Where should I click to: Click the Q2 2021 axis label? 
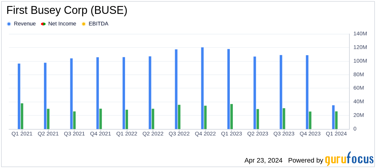tap(48, 134)
